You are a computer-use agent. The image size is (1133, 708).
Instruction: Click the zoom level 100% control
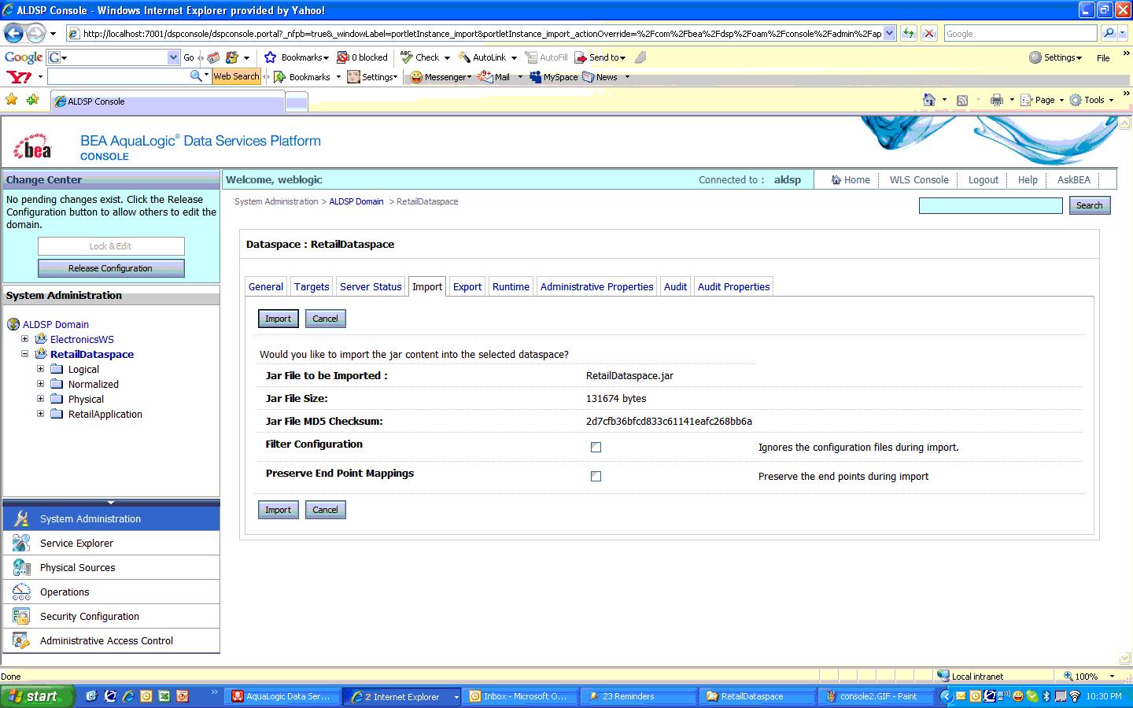(x=1089, y=676)
